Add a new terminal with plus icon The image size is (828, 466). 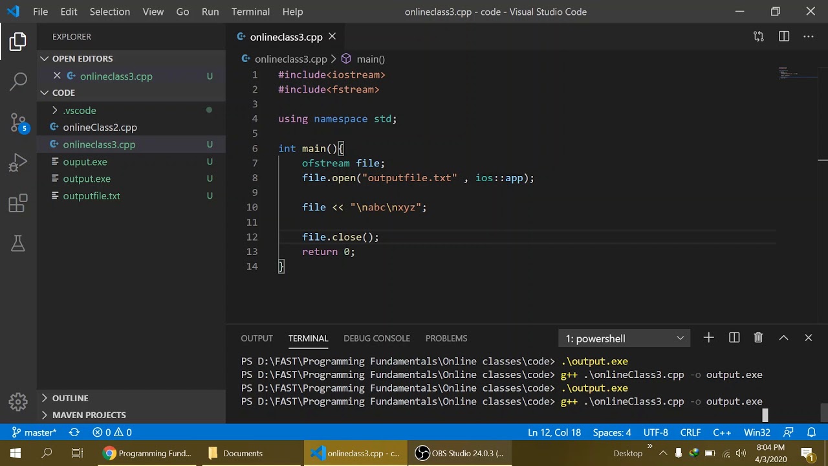708,338
